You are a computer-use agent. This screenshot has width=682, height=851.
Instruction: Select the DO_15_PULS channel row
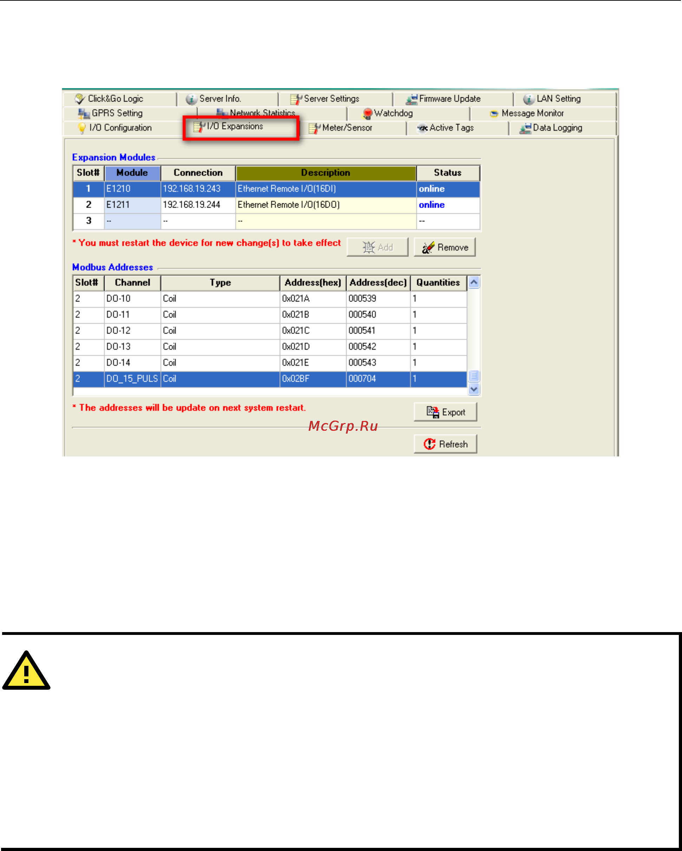pos(270,379)
